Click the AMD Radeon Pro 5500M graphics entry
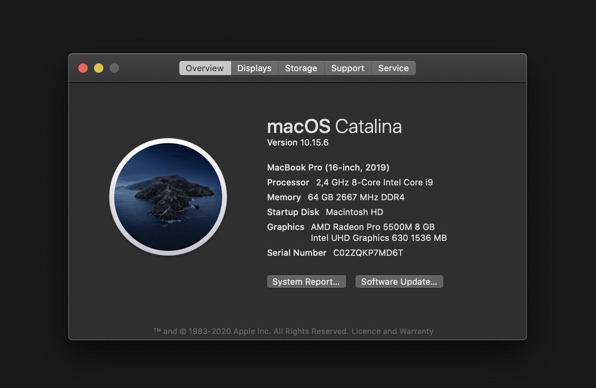The height and width of the screenshot is (388, 596). (x=372, y=227)
